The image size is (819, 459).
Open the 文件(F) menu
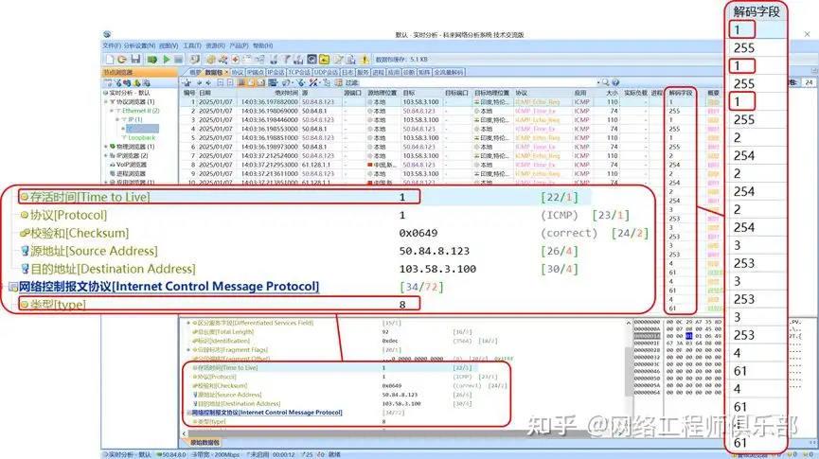click(x=112, y=45)
